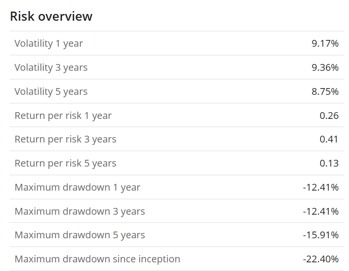349x271 pixels.
Task: Click the 0.41 return per risk value
Action: pos(329,139)
